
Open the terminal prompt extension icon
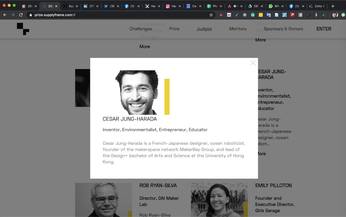[308, 15]
